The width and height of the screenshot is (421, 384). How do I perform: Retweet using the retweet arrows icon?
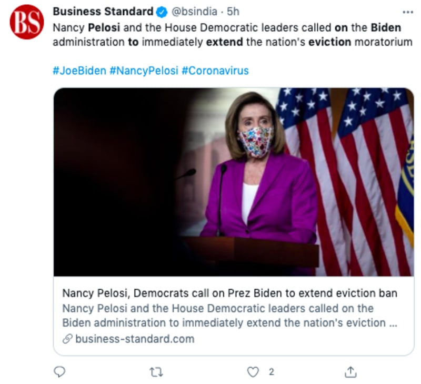156,372
